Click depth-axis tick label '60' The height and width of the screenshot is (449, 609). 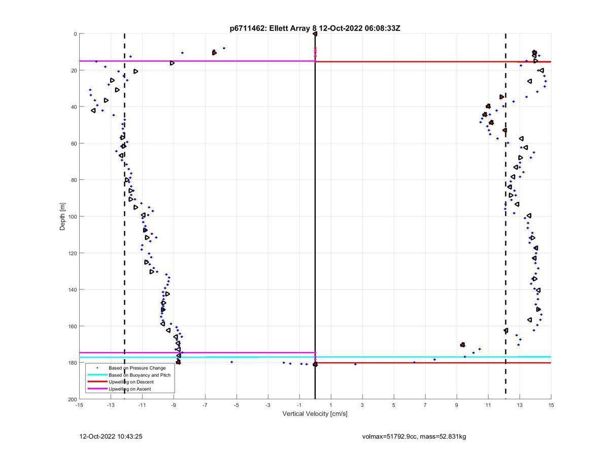pyautogui.click(x=74, y=144)
